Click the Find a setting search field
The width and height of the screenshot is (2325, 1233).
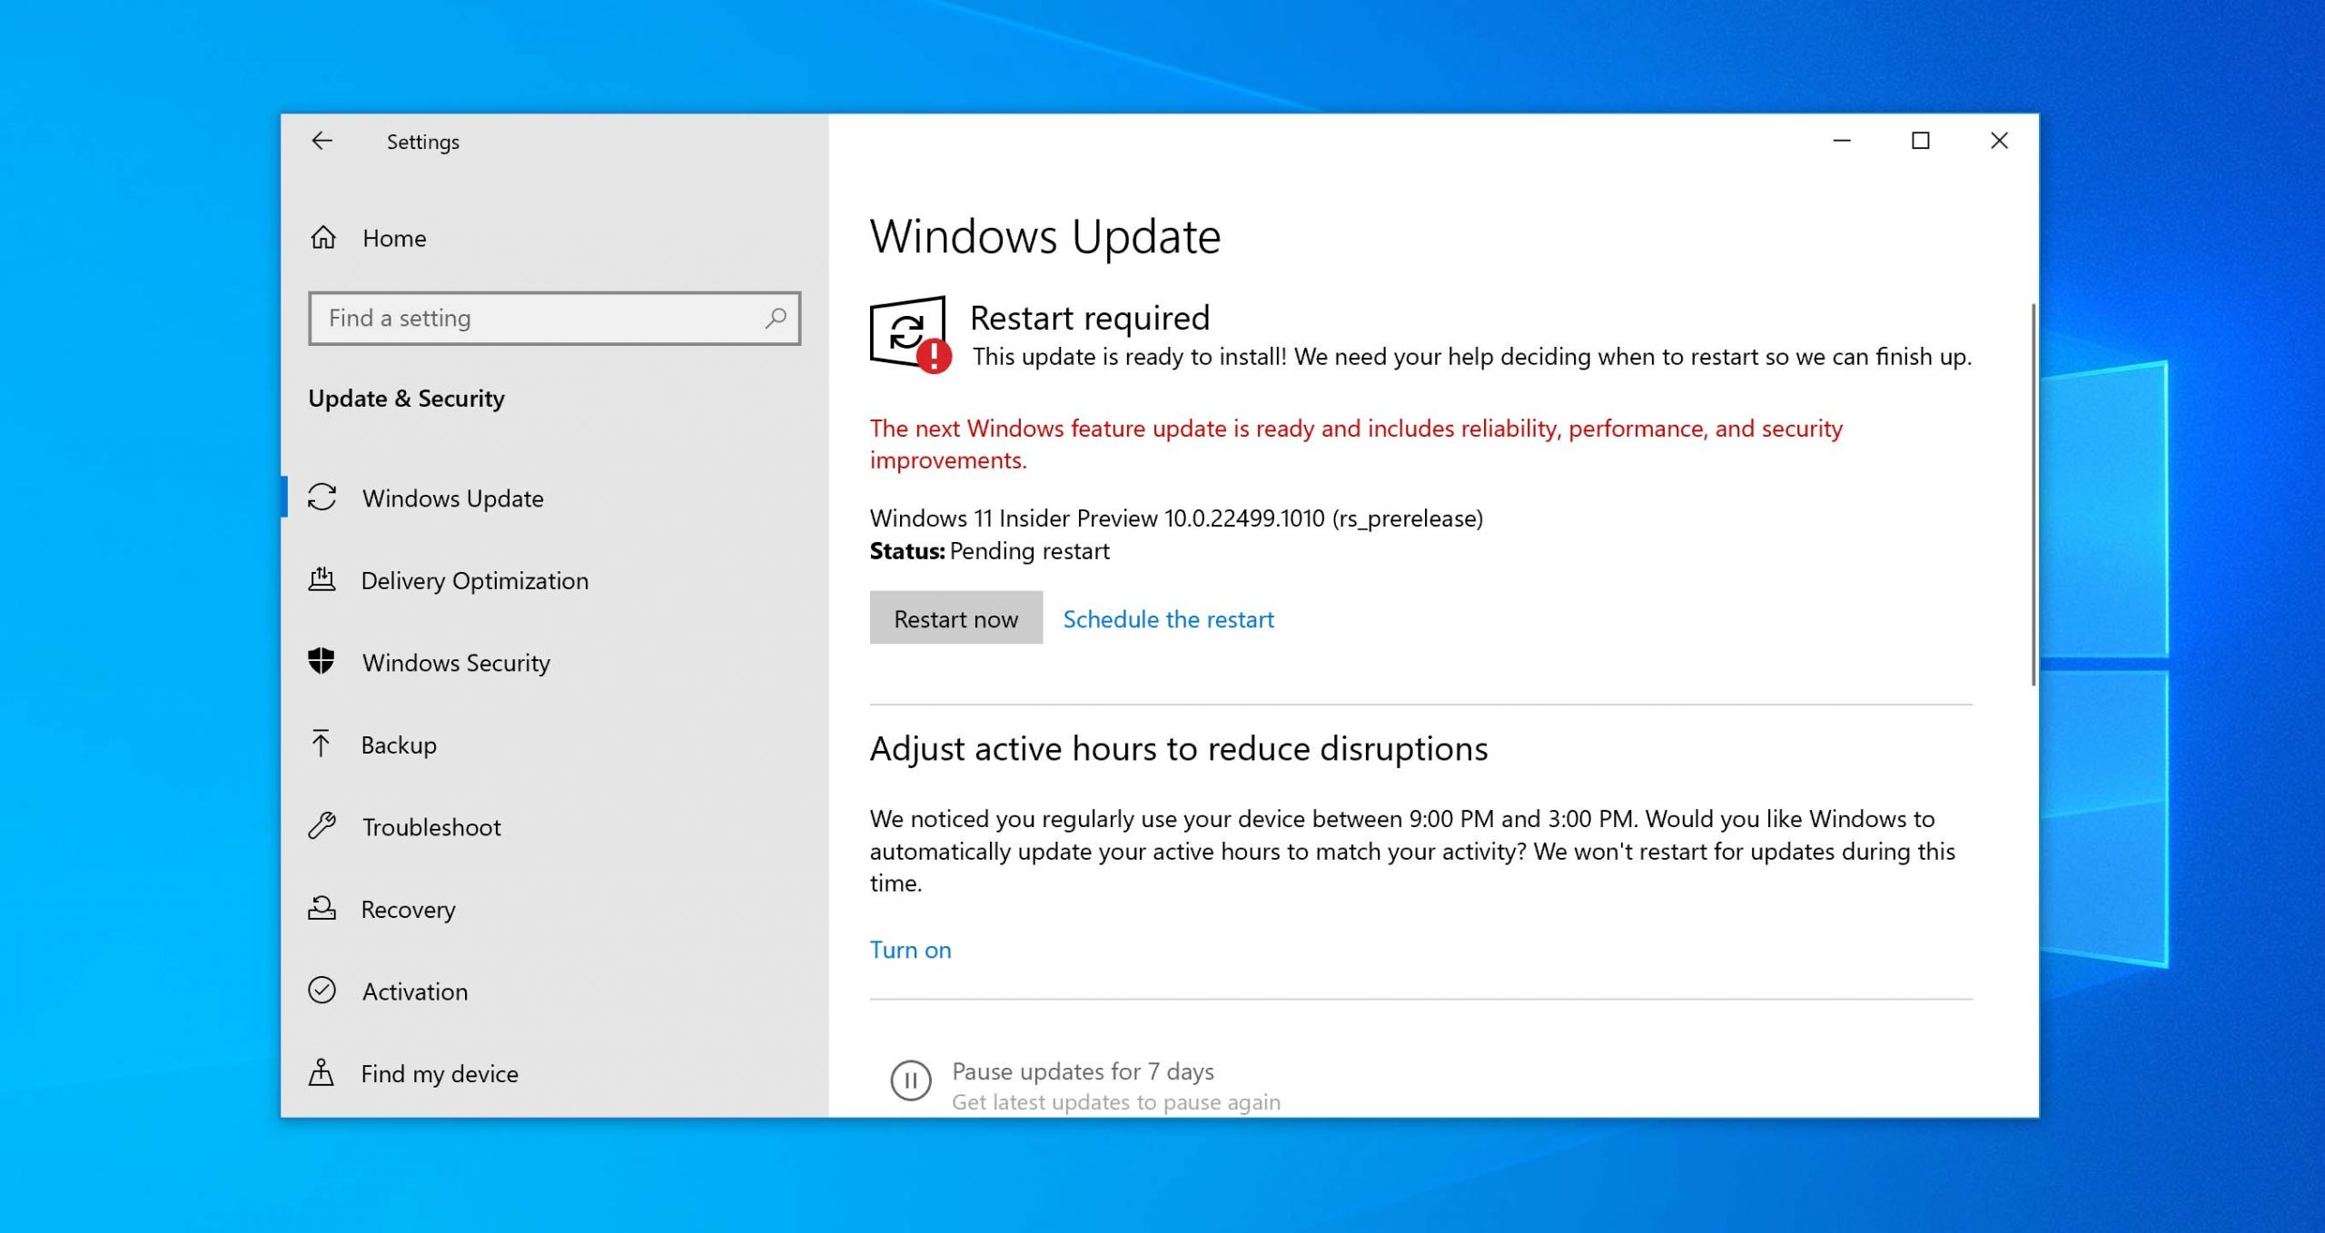point(549,319)
